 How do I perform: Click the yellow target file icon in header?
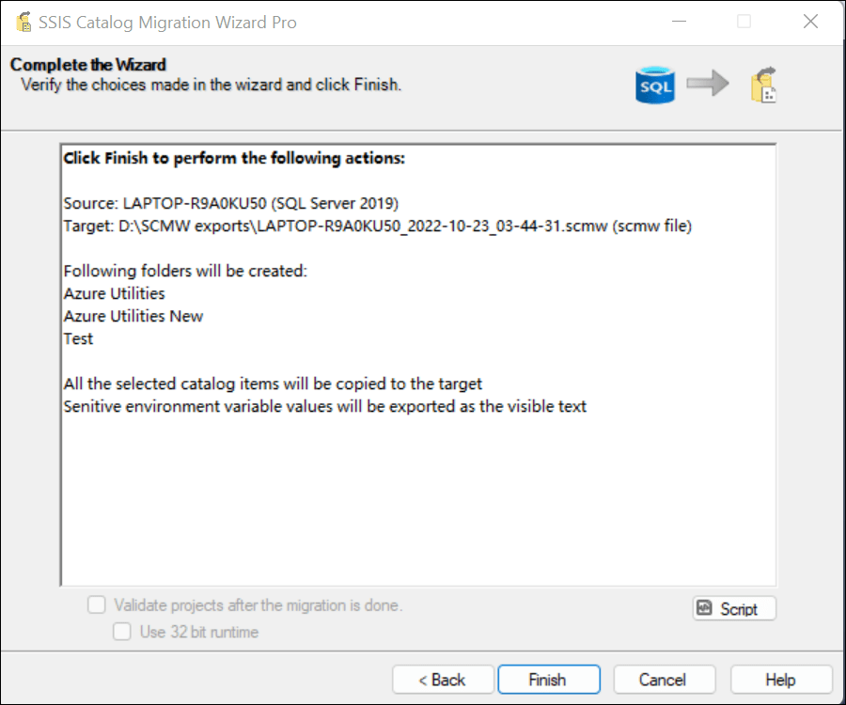(763, 85)
